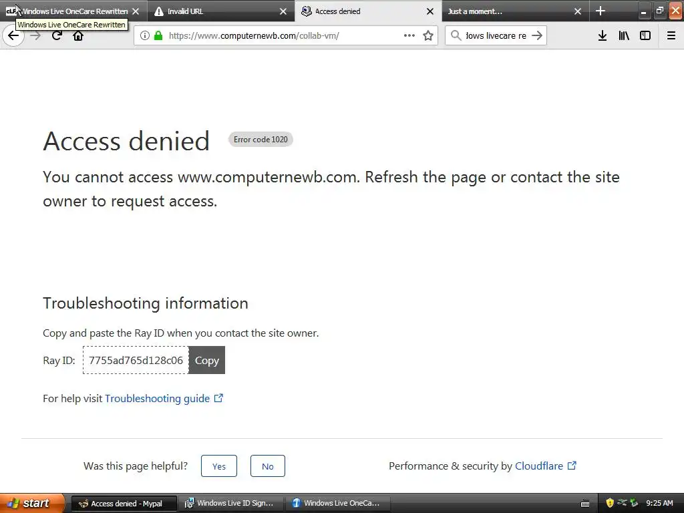Click the Access denied heading
The width and height of the screenshot is (684, 513).
(126, 141)
